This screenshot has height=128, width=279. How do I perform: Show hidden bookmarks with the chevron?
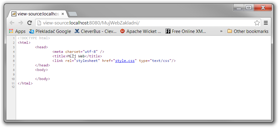(x=221, y=31)
